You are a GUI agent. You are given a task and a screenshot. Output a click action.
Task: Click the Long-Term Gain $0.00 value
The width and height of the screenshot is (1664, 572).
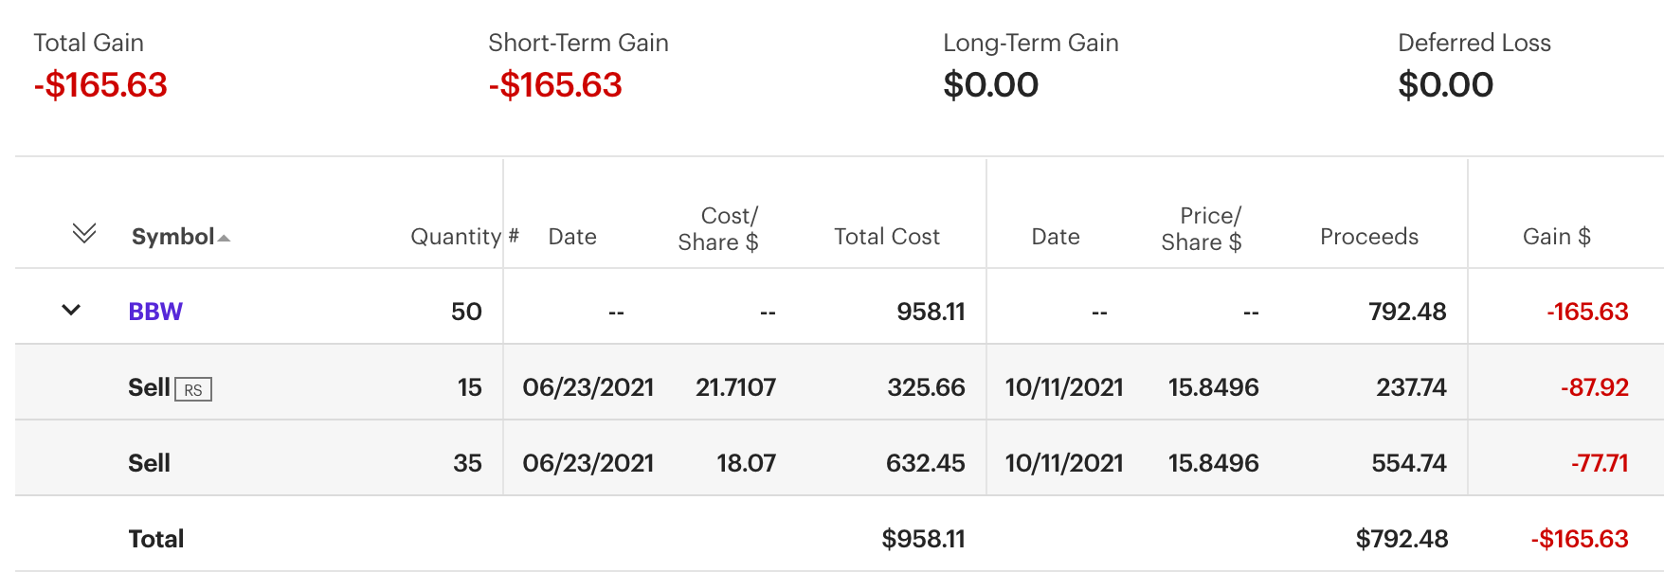point(990,85)
